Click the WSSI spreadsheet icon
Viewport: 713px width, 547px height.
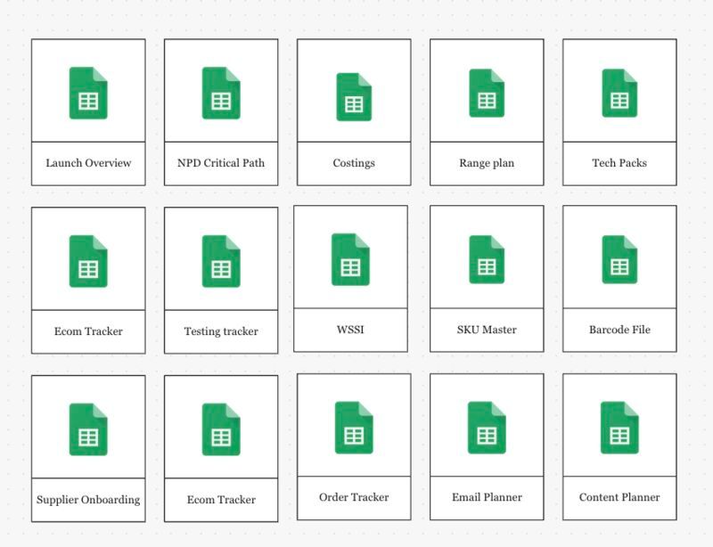[x=350, y=259]
